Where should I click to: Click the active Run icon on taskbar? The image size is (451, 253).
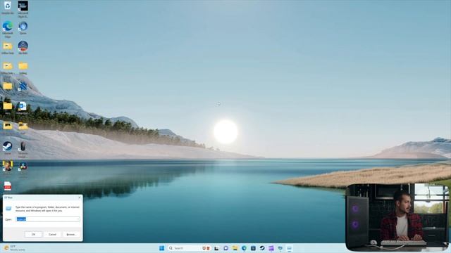pyautogui.click(x=290, y=248)
